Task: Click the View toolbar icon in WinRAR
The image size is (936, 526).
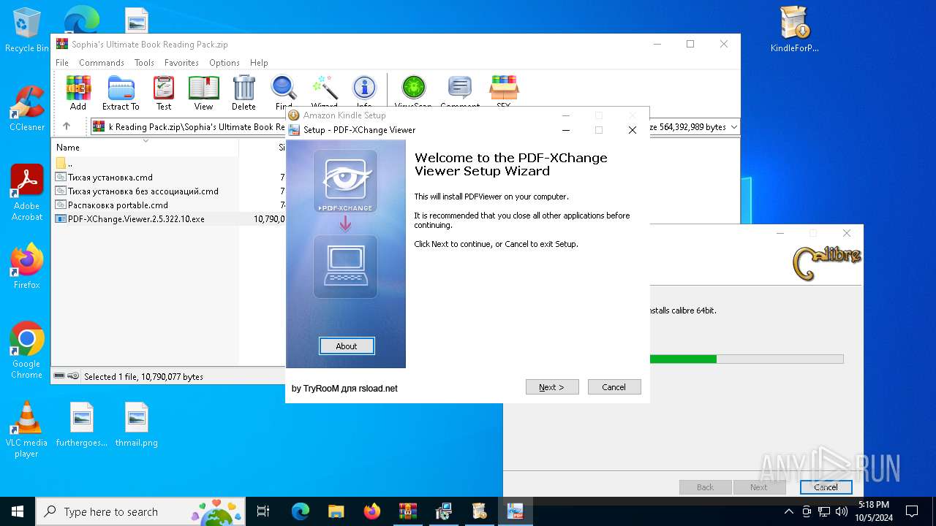Action: pos(203,93)
